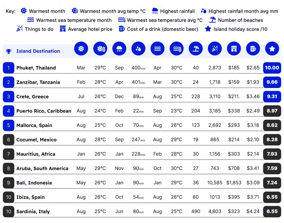Click the key's Island holiday score star icon
This screenshot has height=223, width=284.
208,29
